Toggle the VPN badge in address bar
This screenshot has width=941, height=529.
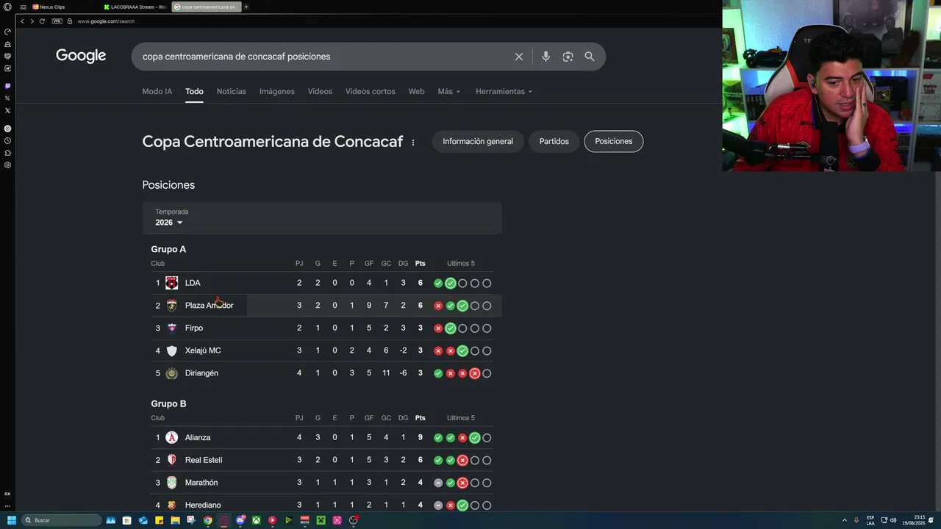[x=57, y=21]
